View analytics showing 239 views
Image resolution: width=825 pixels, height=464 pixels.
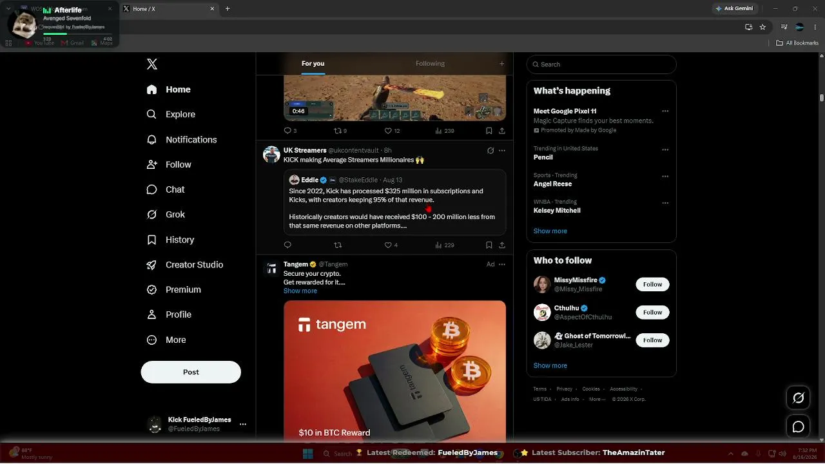click(x=445, y=131)
